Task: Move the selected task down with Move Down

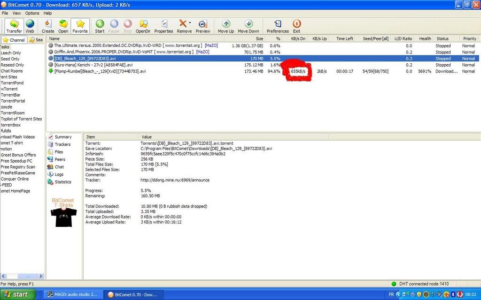Action: pyautogui.click(x=248, y=26)
